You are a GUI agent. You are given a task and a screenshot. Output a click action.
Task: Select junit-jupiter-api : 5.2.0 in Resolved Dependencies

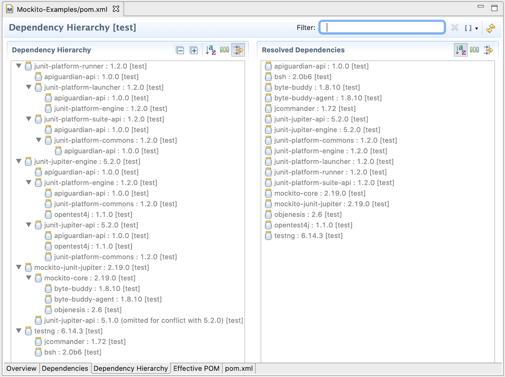[316, 119]
